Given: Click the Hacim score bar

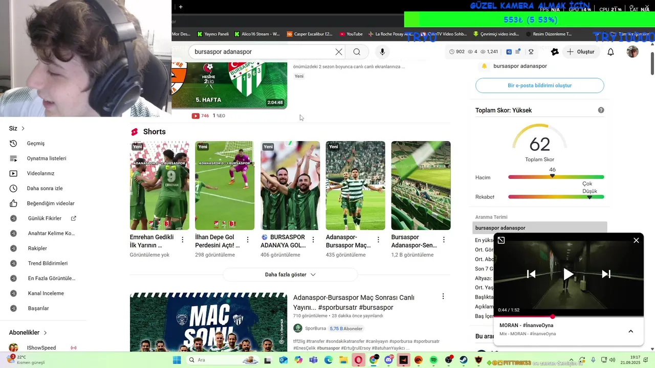Looking at the screenshot, I should click(x=556, y=177).
